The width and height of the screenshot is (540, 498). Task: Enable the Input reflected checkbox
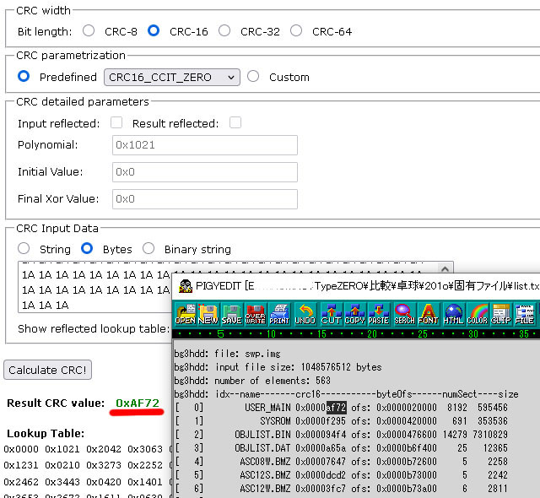(x=116, y=123)
